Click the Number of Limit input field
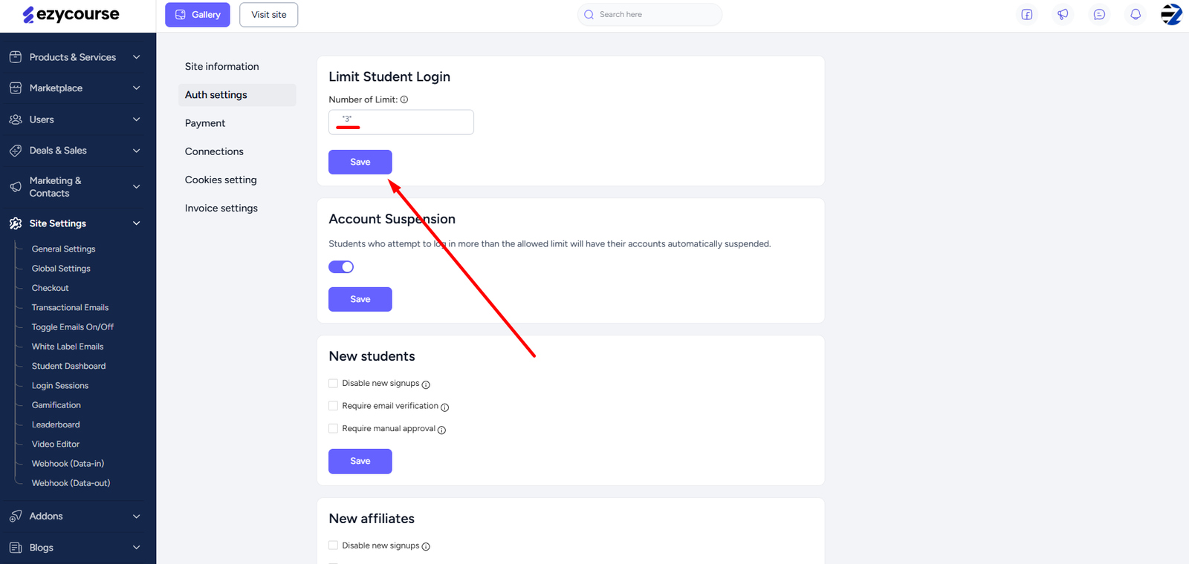 click(x=401, y=122)
